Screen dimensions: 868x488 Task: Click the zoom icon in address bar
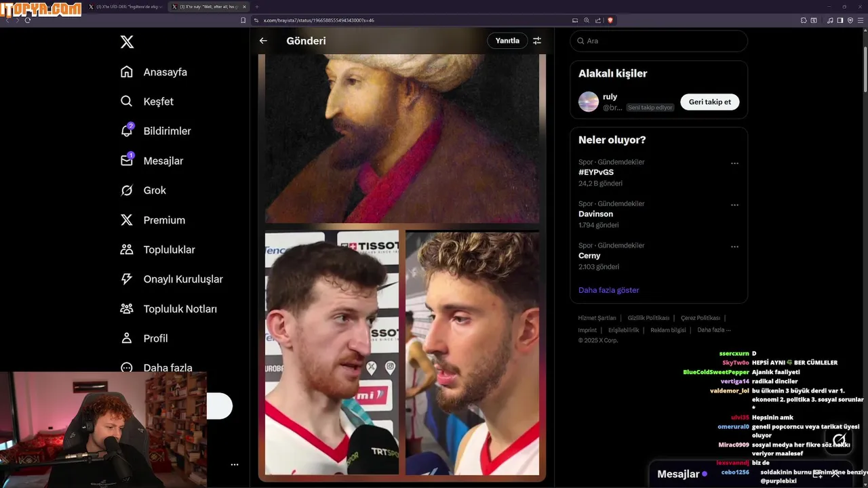click(x=587, y=20)
